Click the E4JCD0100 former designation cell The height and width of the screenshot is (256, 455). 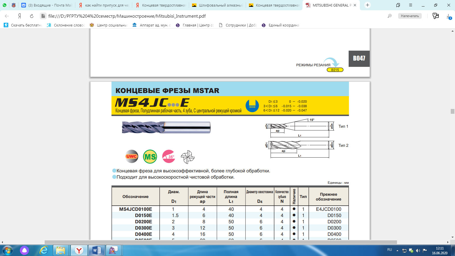[x=329, y=209]
